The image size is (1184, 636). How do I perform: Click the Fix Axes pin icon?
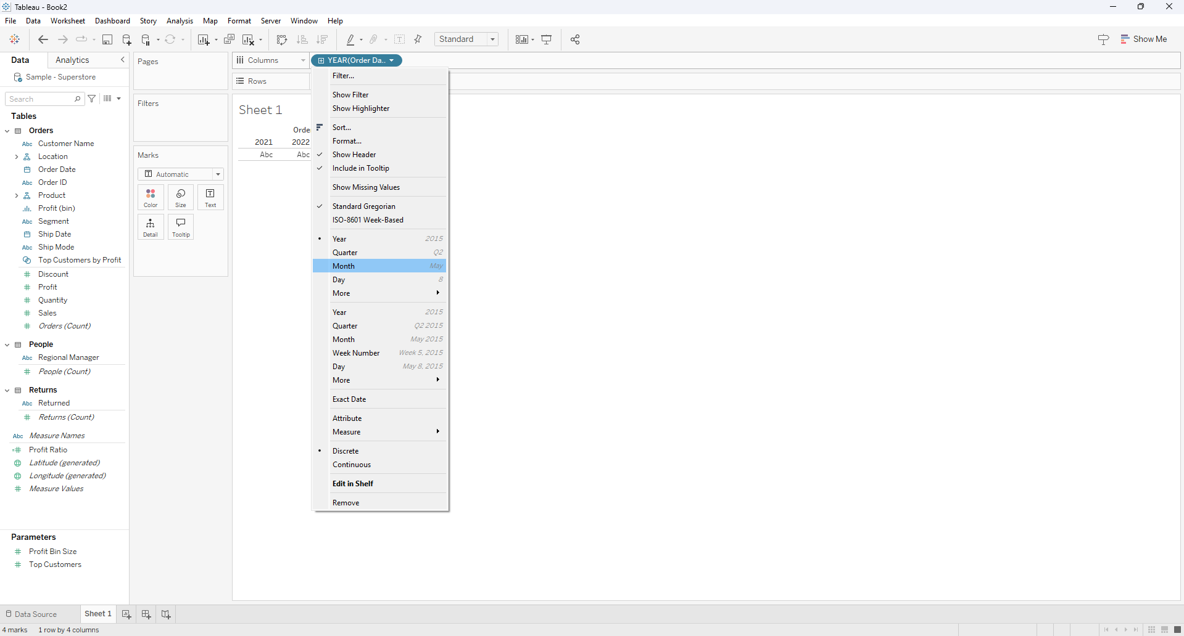(x=418, y=39)
